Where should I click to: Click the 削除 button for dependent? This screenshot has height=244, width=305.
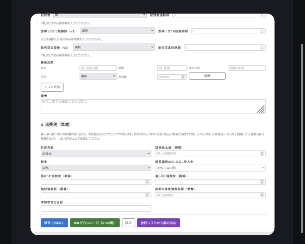tap(207, 76)
